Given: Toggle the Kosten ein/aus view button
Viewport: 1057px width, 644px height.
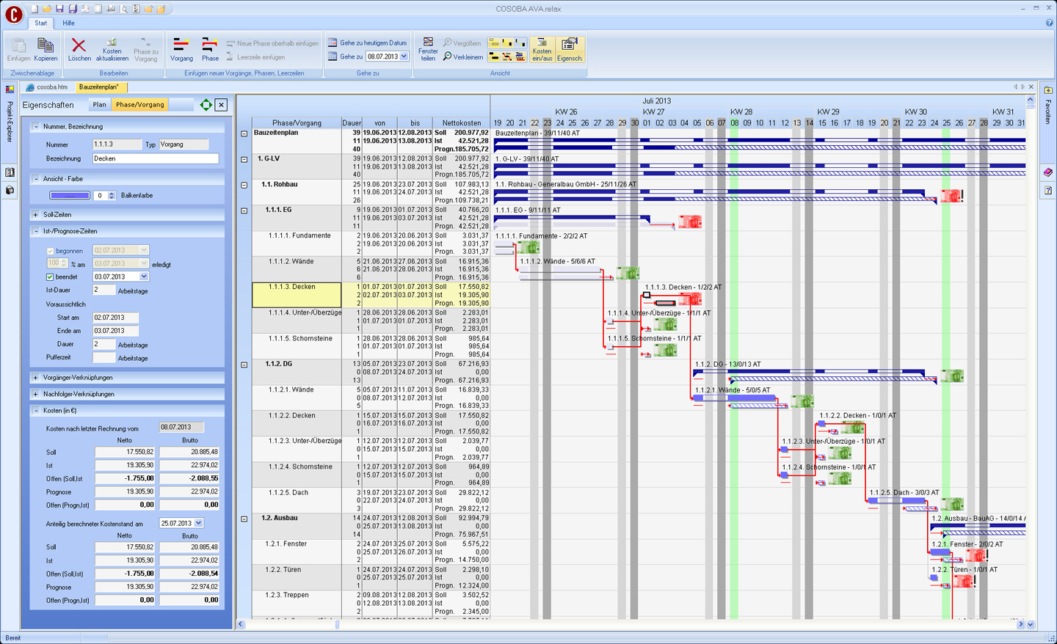Looking at the screenshot, I should tap(542, 49).
